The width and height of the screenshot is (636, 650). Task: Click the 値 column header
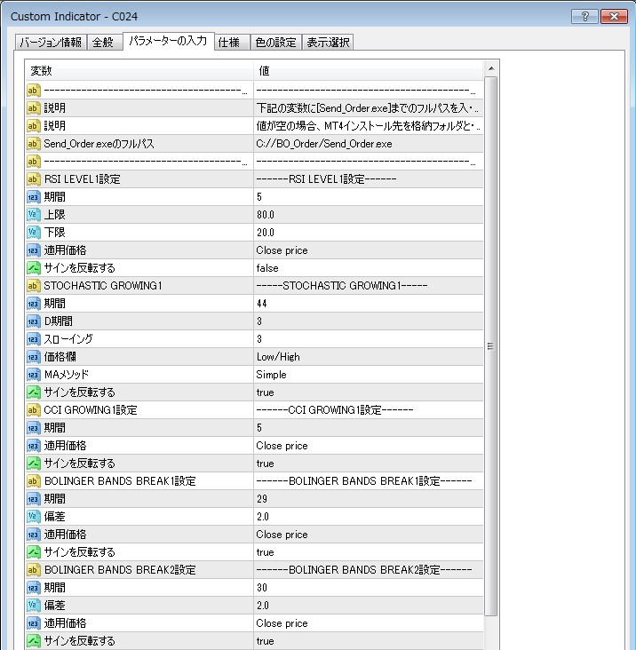pyautogui.click(x=368, y=71)
